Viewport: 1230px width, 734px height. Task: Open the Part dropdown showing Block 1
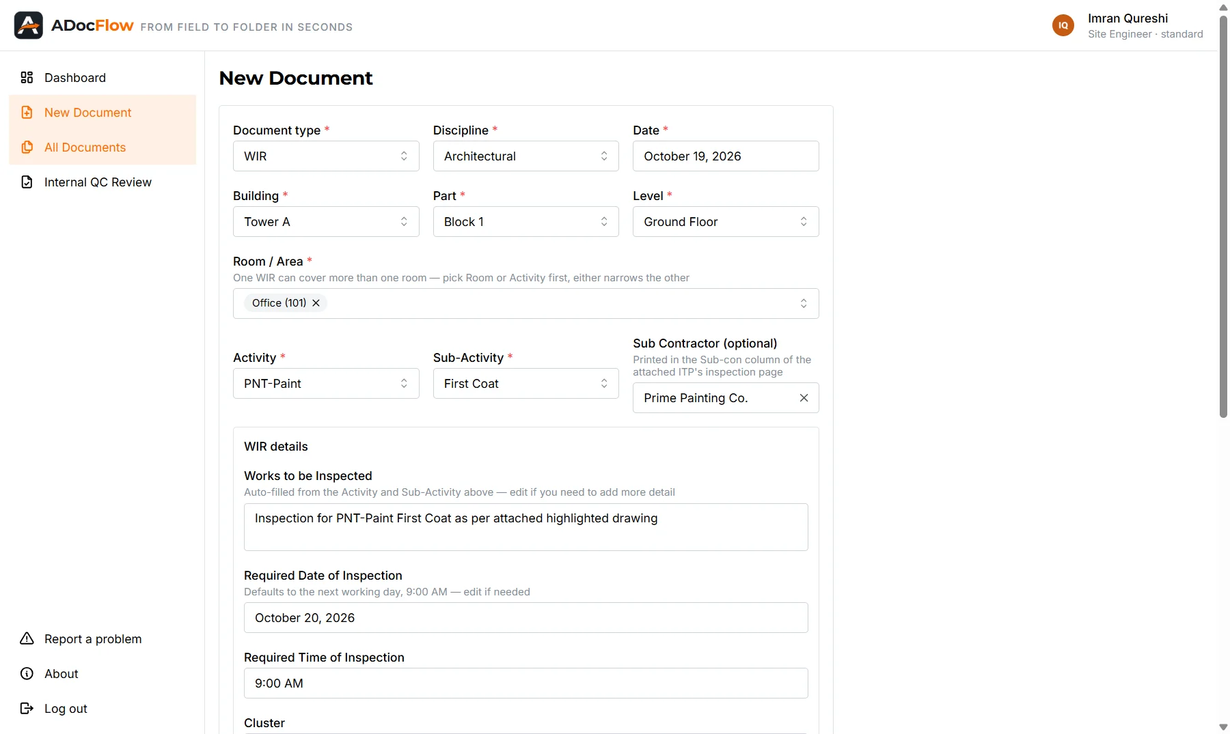(x=525, y=221)
